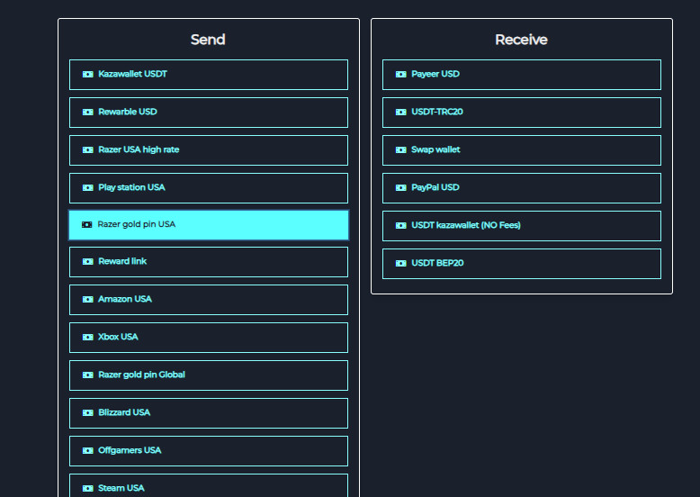The image size is (700, 497).
Task: Click money icon beside Razer gold pin Global
Action: [88, 375]
